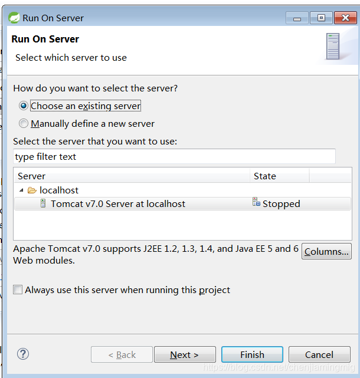Click the Stopped state icon
This screenshot has width=360, height=378.
256,202
